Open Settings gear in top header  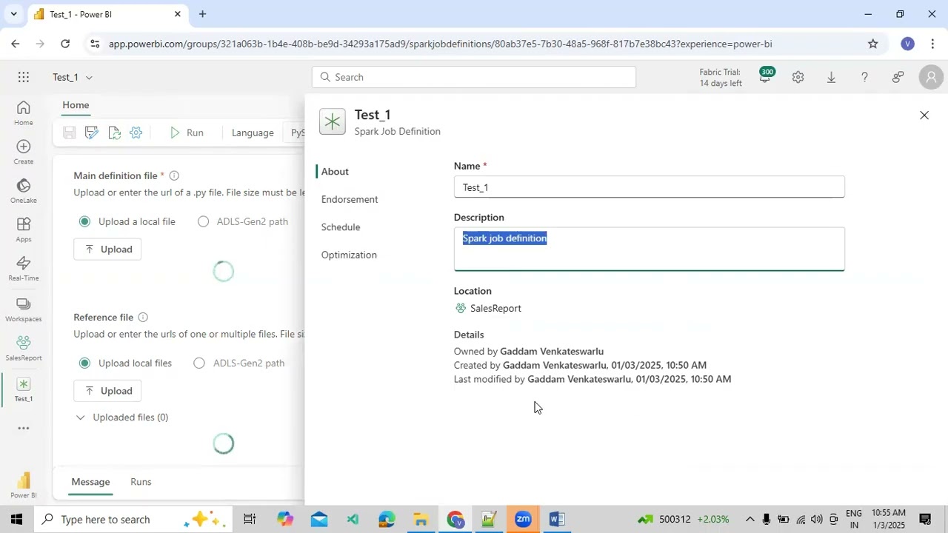pos(798,77)
